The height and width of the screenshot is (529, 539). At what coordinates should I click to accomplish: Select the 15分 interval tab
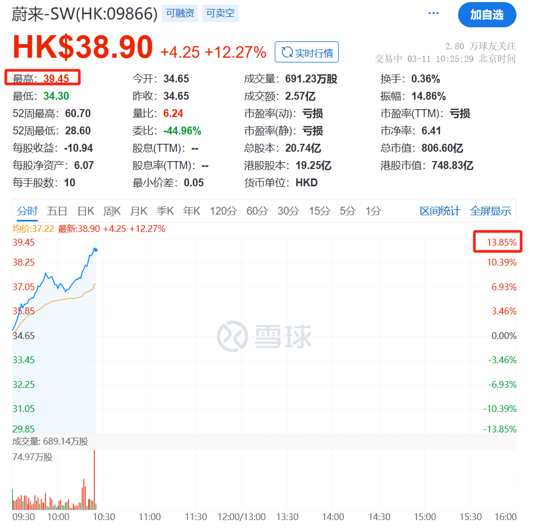tap(319, 210)
